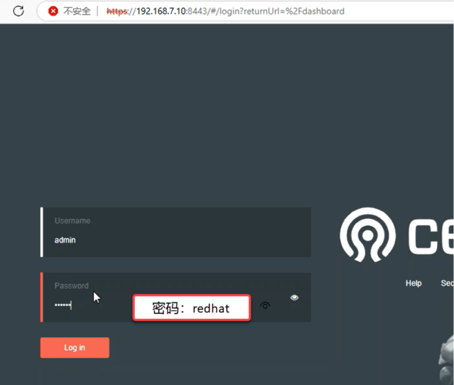Reload the page with the refresh icon
Viewport: 454px width, 385px height.
[x=19, y=11]
